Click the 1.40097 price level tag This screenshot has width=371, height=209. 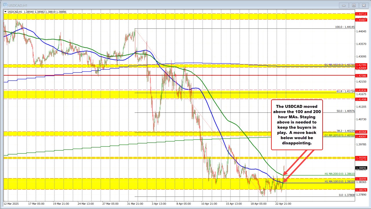361,136
